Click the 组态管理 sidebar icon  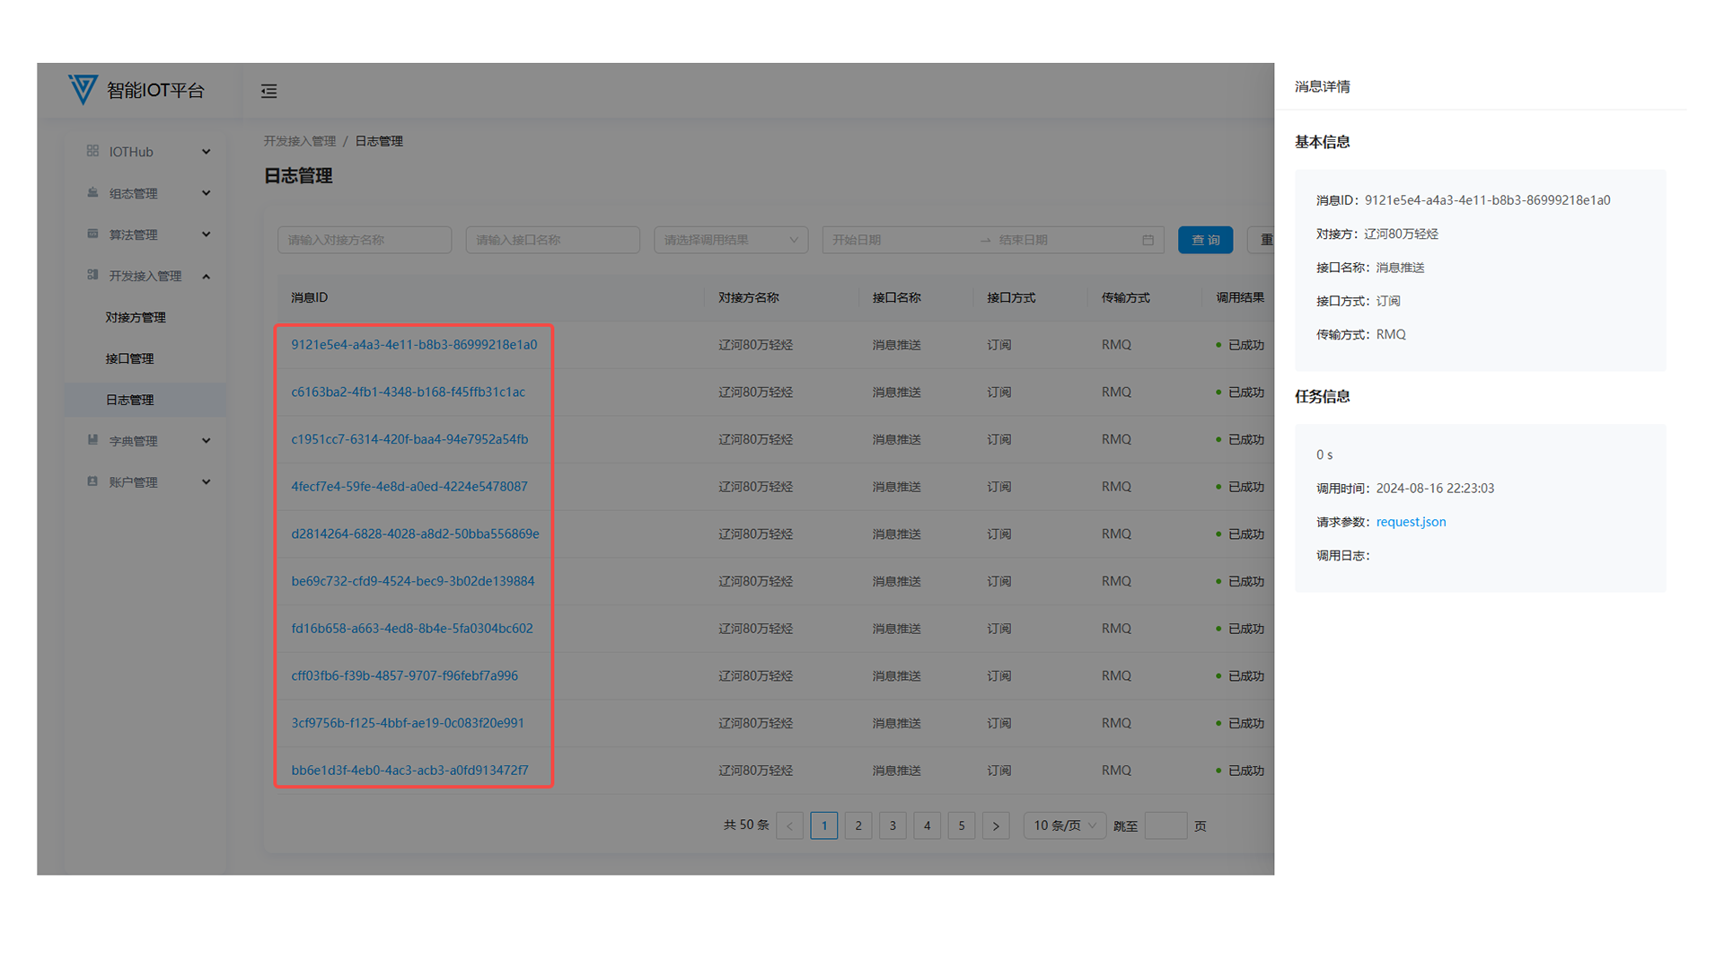coord(92,193)
